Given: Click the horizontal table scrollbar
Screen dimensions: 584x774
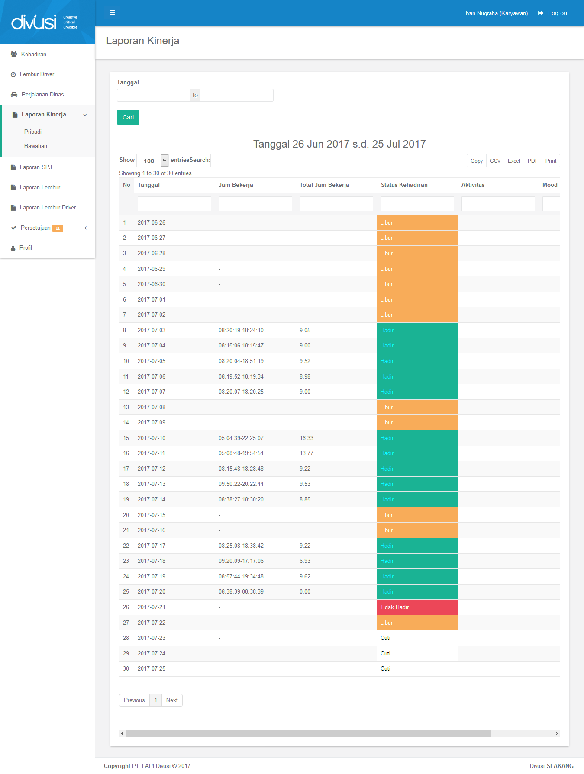Looking at the screenshot, I should coord(308,733).
